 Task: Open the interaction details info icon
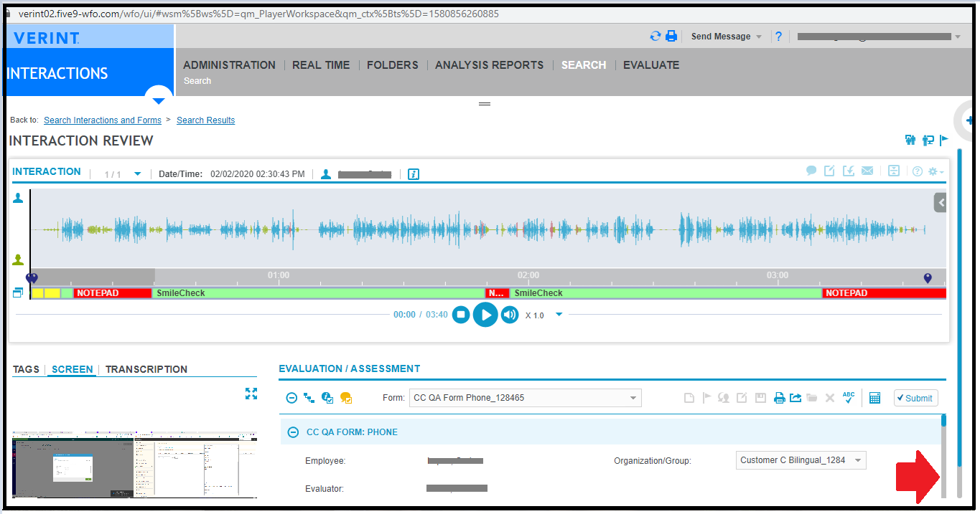pyautogui.click(x=414, y=174)
